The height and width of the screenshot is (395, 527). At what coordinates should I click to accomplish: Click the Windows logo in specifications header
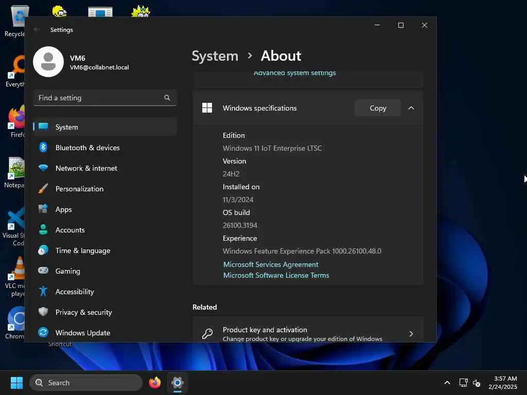click(207, 108)
